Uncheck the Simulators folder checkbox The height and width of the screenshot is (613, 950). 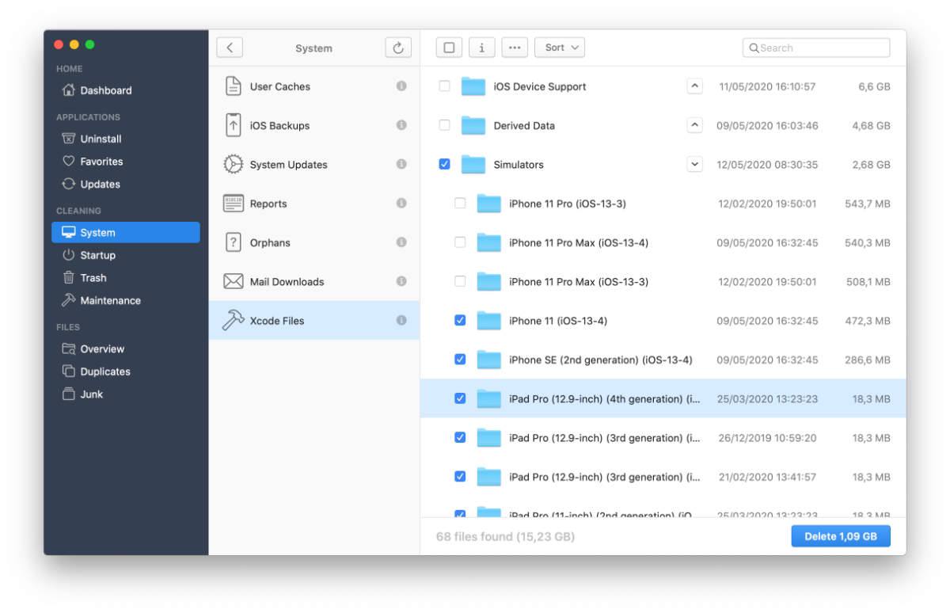[x=444, y=165]
